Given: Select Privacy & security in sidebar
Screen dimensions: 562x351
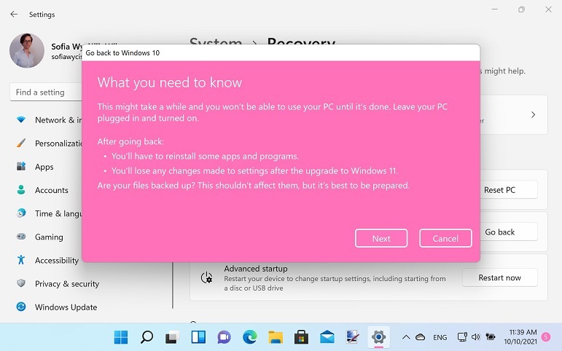Looking at the screenshot, I should click(x=67, y=284).
